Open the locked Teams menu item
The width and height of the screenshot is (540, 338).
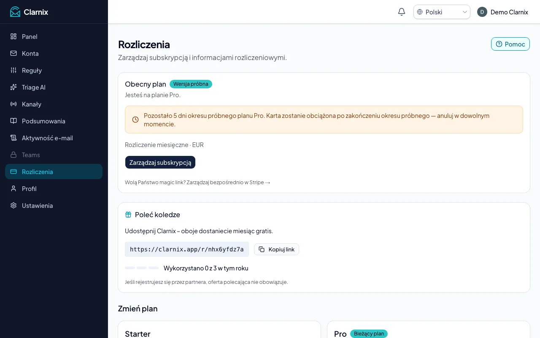click(54, 155)
